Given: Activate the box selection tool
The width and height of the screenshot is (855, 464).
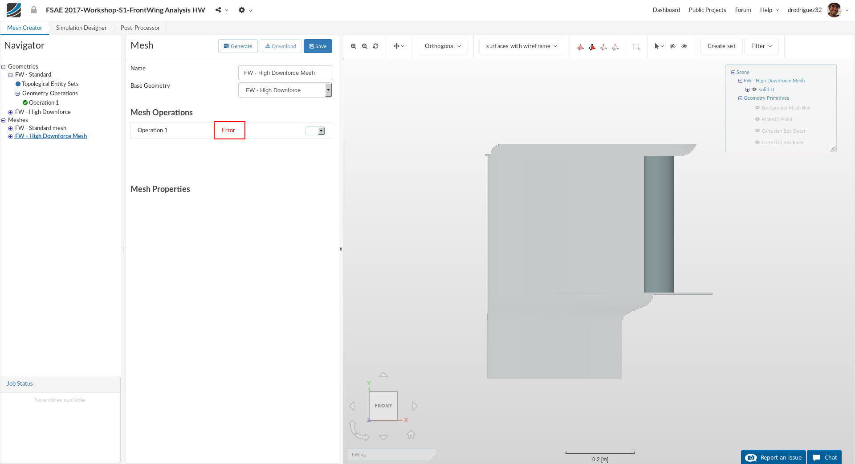Looking at the screenshot, I should coord(636,47).
